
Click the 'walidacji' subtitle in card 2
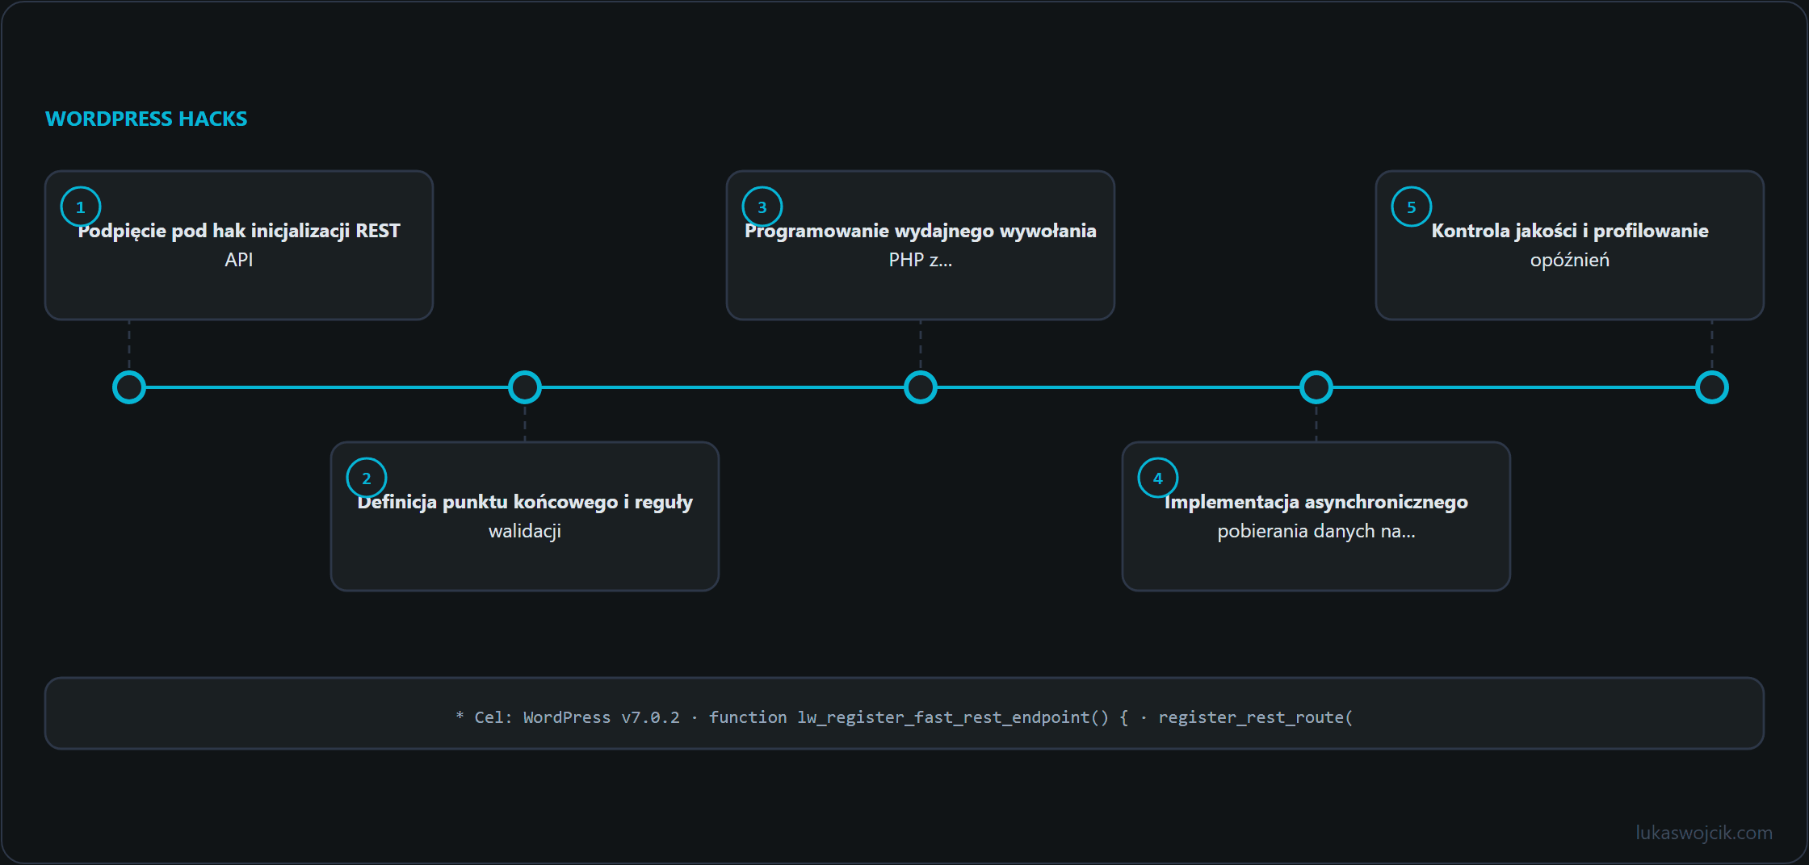point(525,531)
